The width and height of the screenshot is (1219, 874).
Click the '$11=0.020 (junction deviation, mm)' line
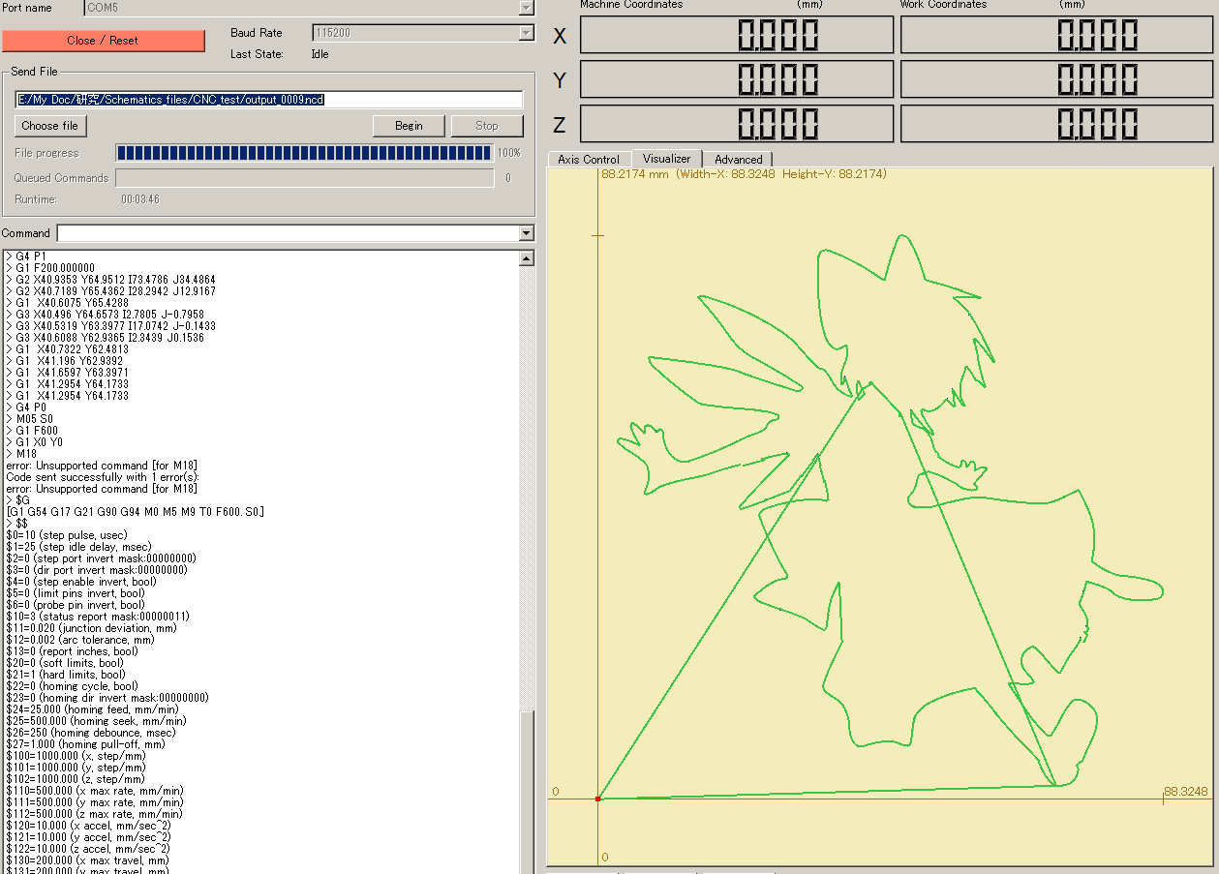click(92, 628)
